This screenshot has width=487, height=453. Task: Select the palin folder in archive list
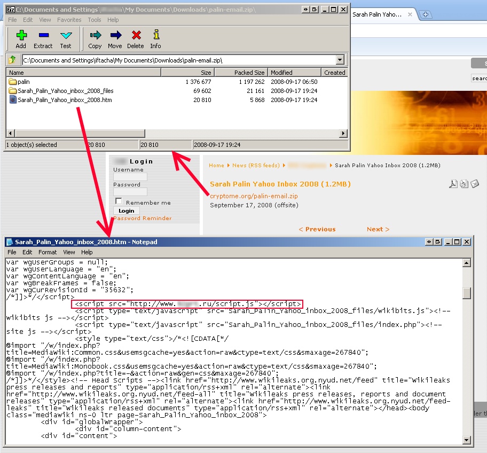(x=23, y=82)
